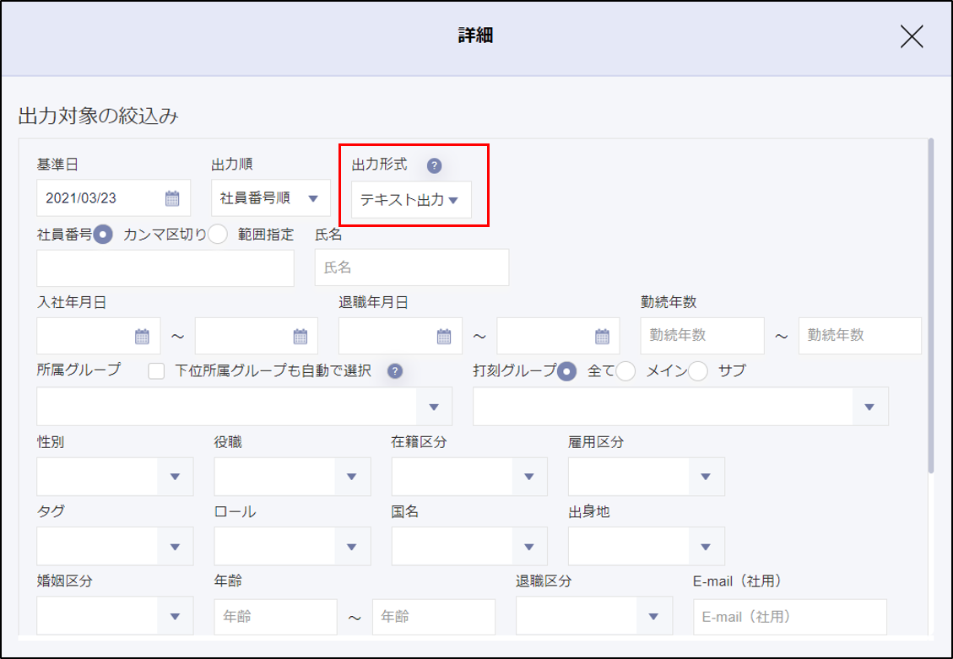
Task: Select メイン radio for 打刻グループ
Action: point(625,371)
